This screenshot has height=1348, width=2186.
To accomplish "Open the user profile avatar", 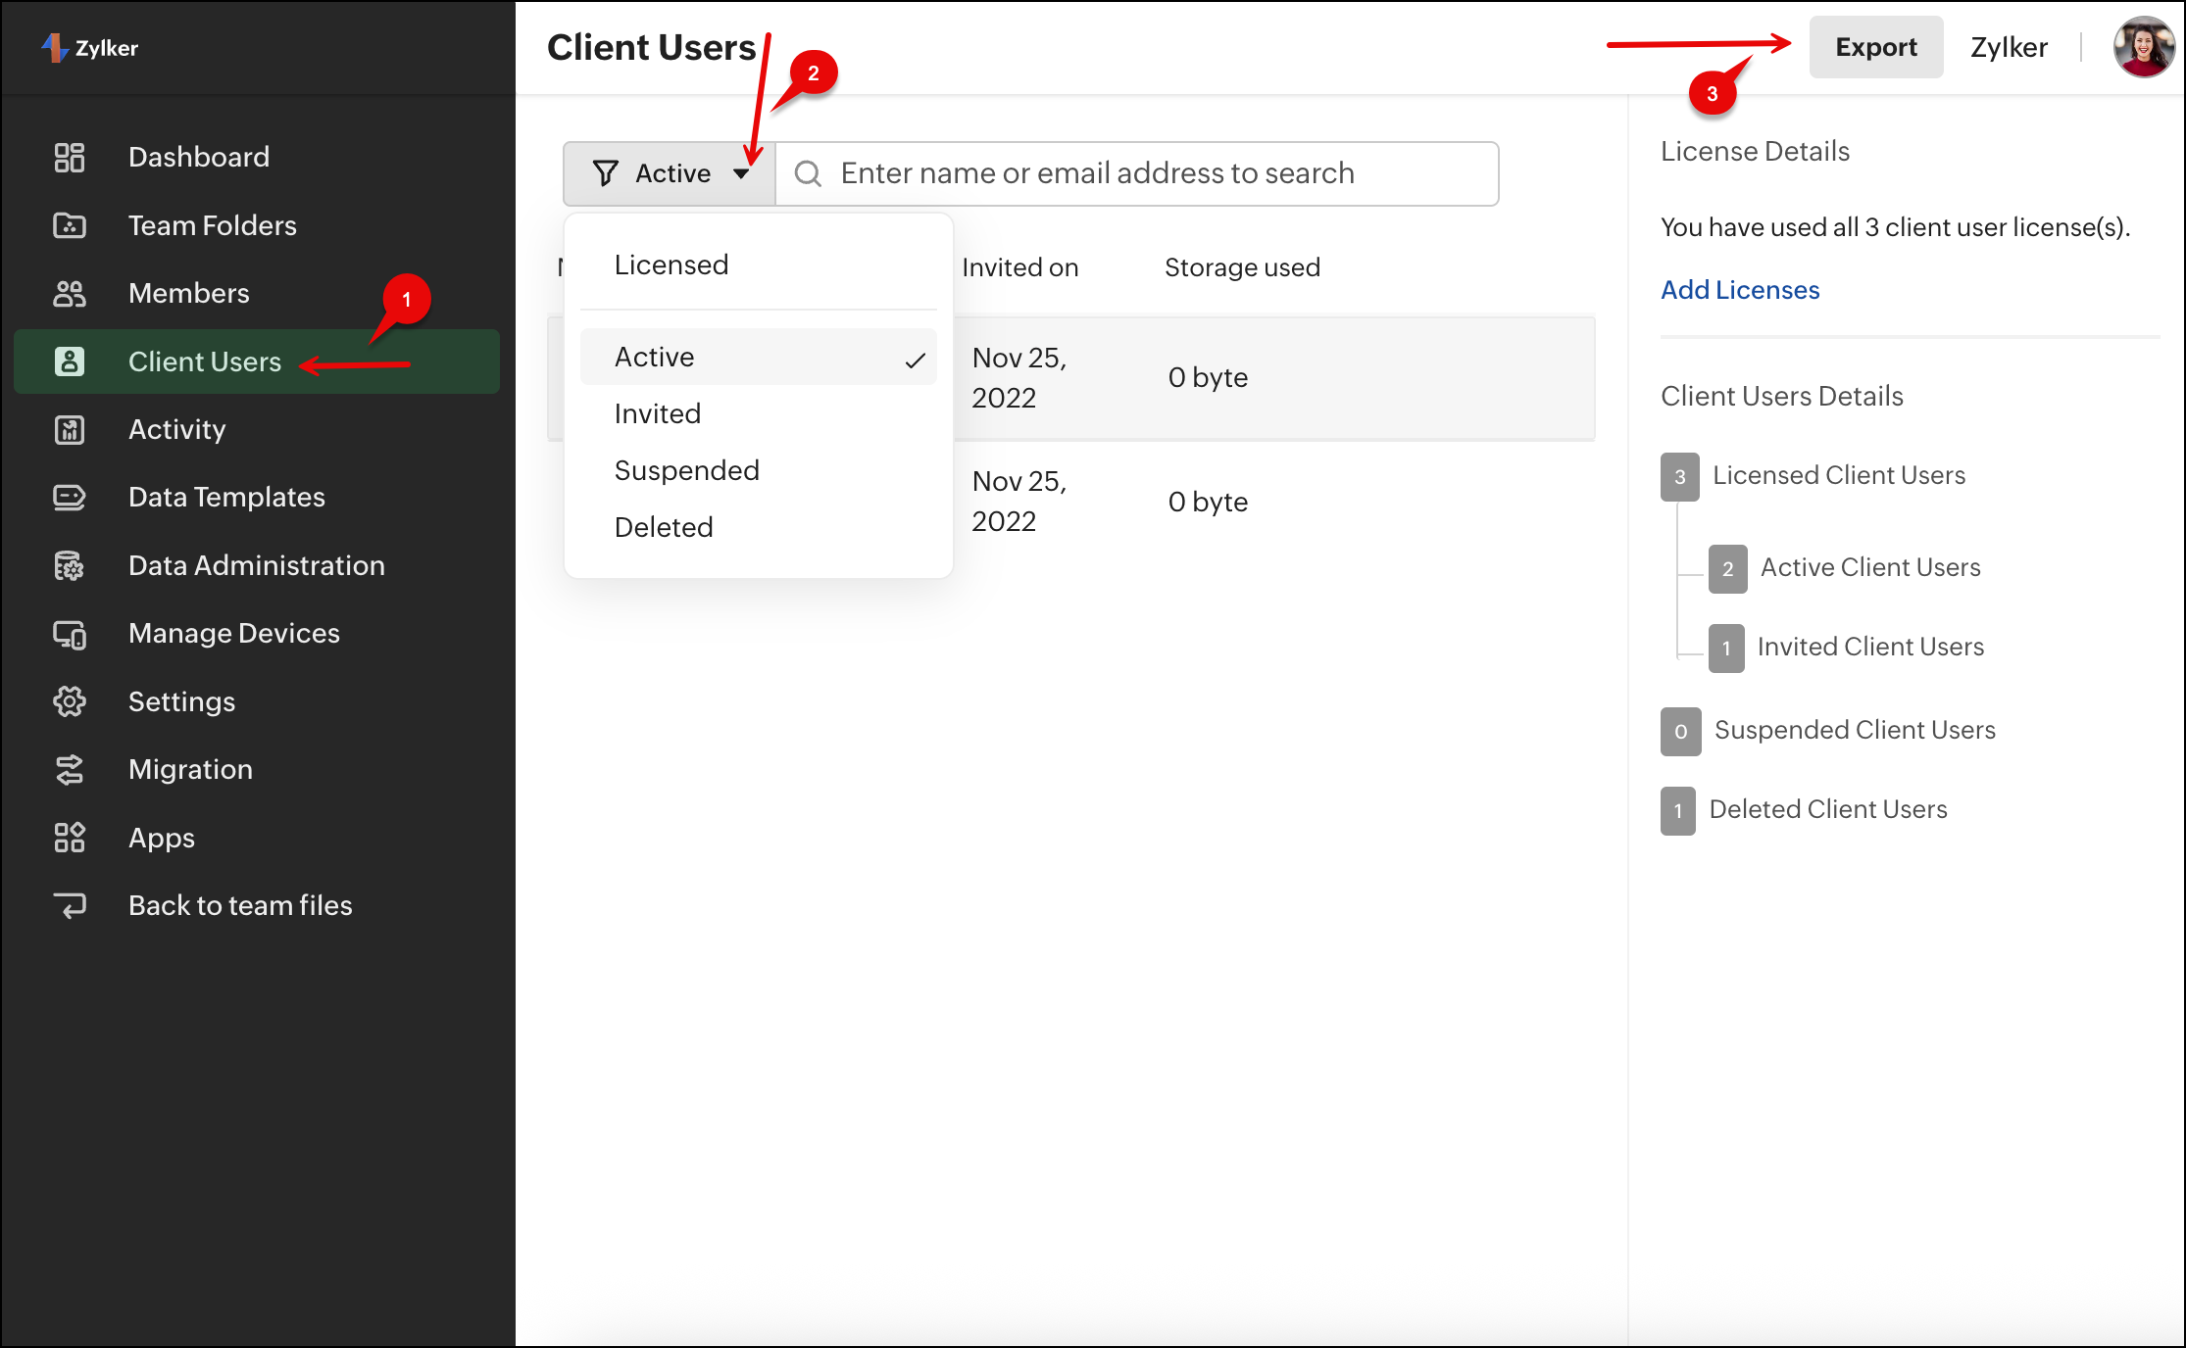I will click(2144, 47).
